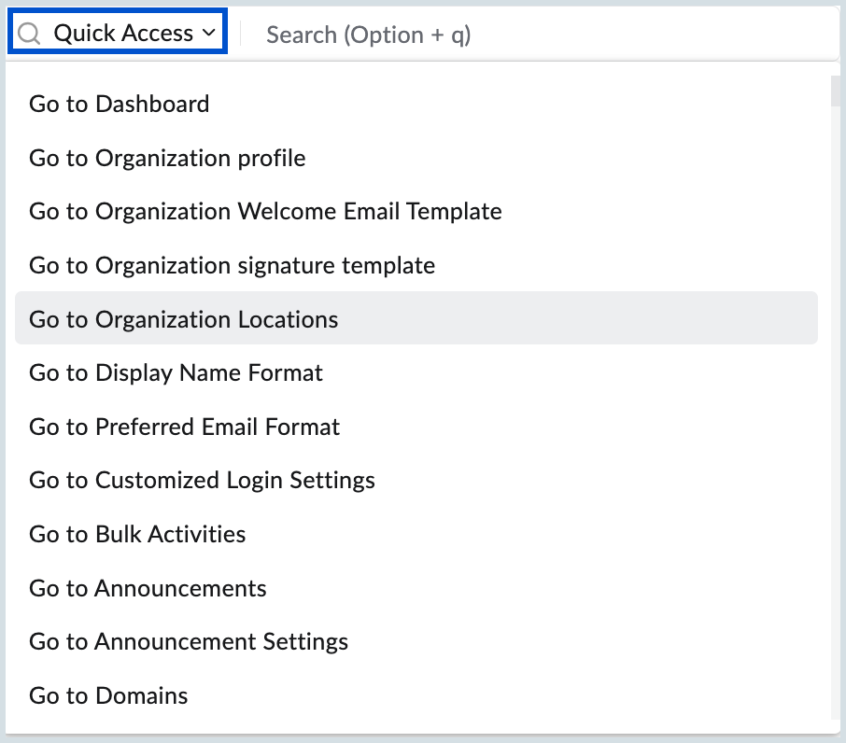This screenshot has width=846, height=743.
Task: Open Go to Announcements entry
Action: [148, 589]
